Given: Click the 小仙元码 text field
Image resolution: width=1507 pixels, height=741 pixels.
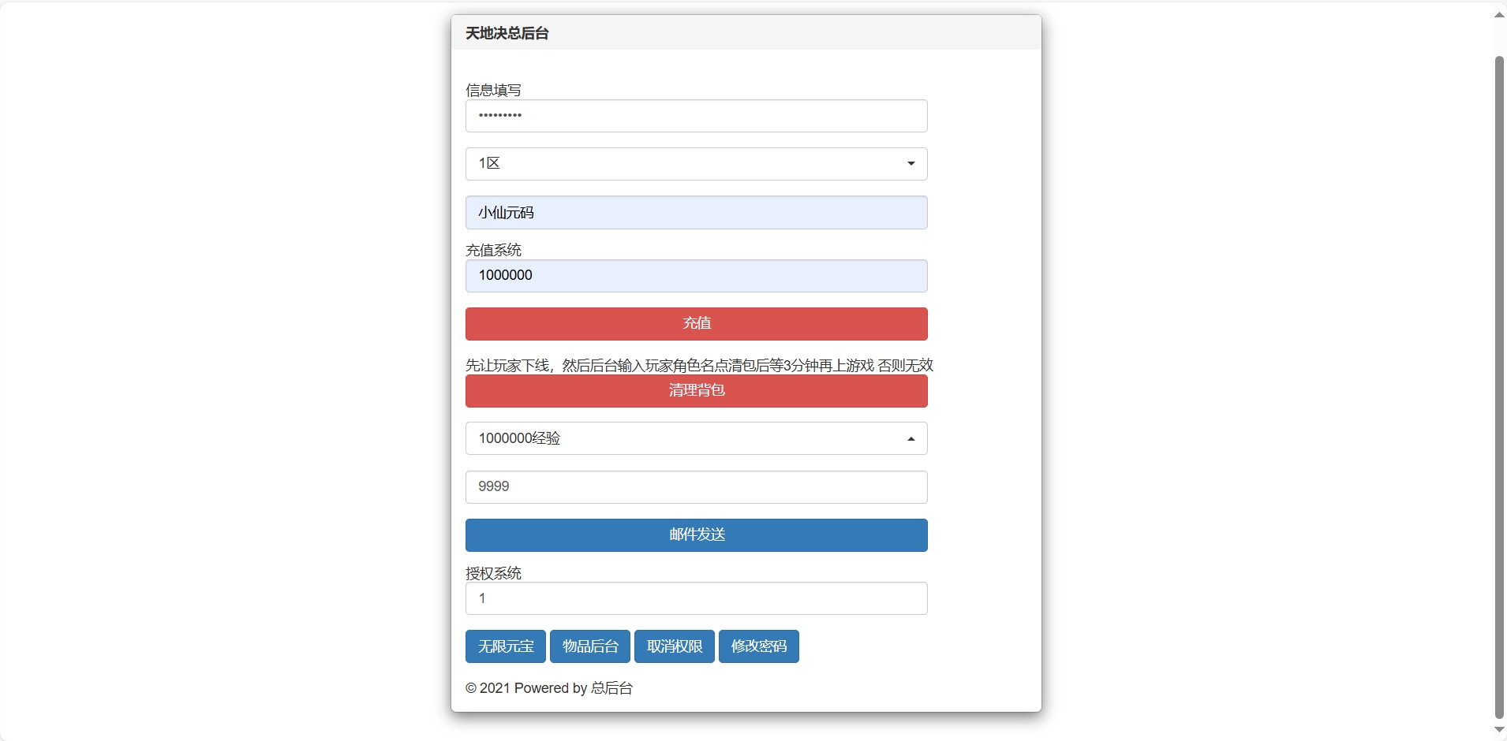Looking at the screenshot, I should (x=696, y=213).
